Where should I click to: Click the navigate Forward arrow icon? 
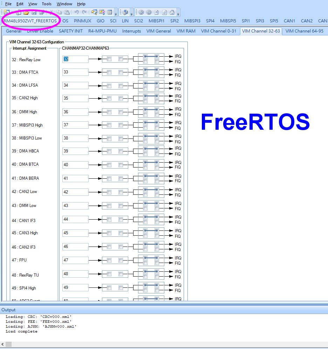point(149,13)
